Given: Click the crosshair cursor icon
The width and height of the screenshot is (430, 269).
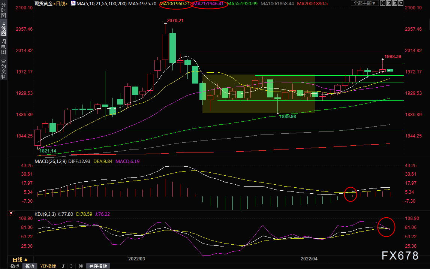Looking at the screenshot, I should [x=383, y=3].
